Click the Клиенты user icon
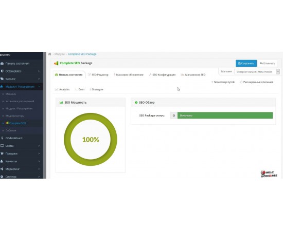 click(x=2, y=161)
